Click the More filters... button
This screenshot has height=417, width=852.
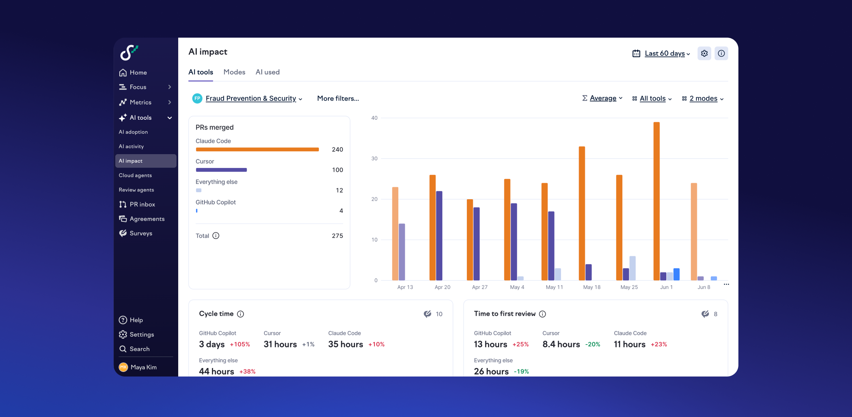pyautogui.click(x=338, y=98)
